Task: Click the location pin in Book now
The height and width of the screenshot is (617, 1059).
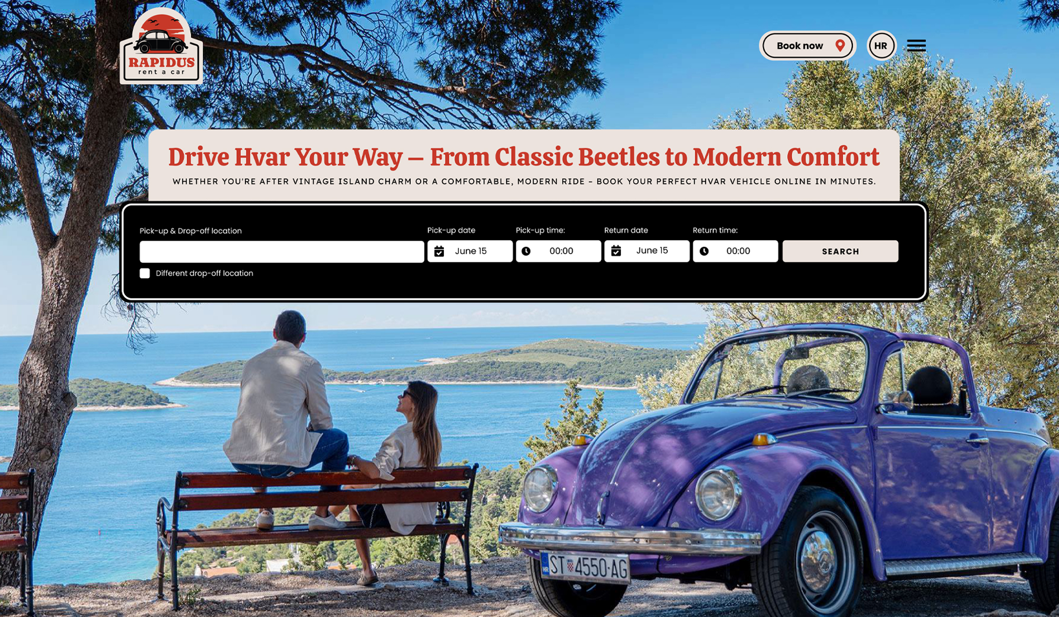Action: (x=840, y=46)
